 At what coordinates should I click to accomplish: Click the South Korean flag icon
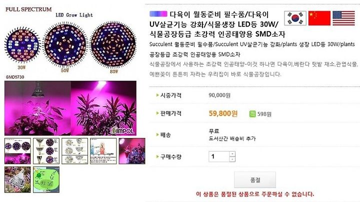coord(295,18)
